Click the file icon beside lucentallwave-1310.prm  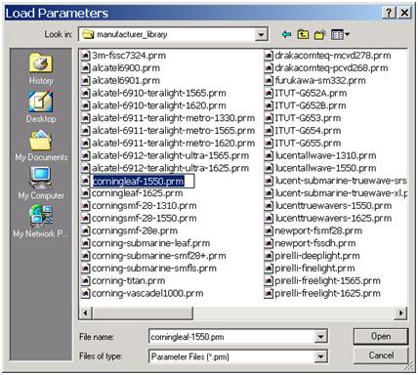coord(269,155)
